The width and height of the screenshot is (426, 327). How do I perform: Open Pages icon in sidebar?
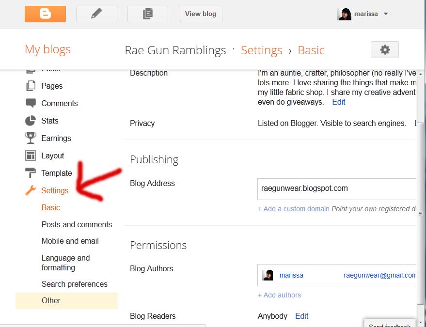(31, 86)
